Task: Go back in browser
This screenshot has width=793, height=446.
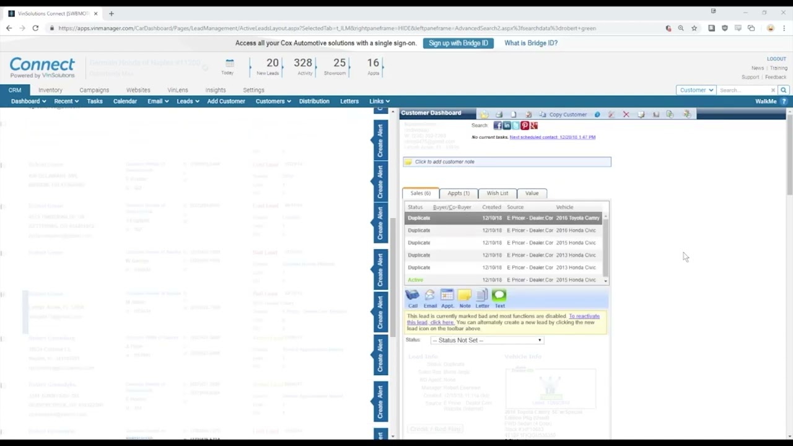Action: 9,28
